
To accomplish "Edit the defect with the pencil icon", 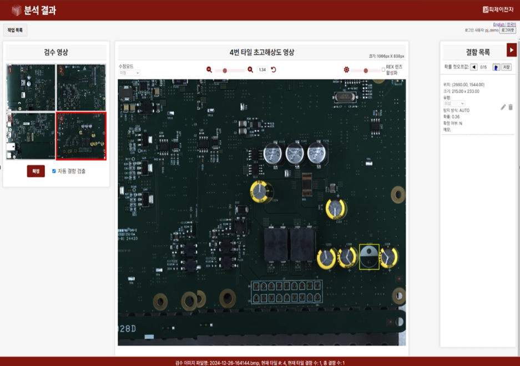I will coord(503,107).
